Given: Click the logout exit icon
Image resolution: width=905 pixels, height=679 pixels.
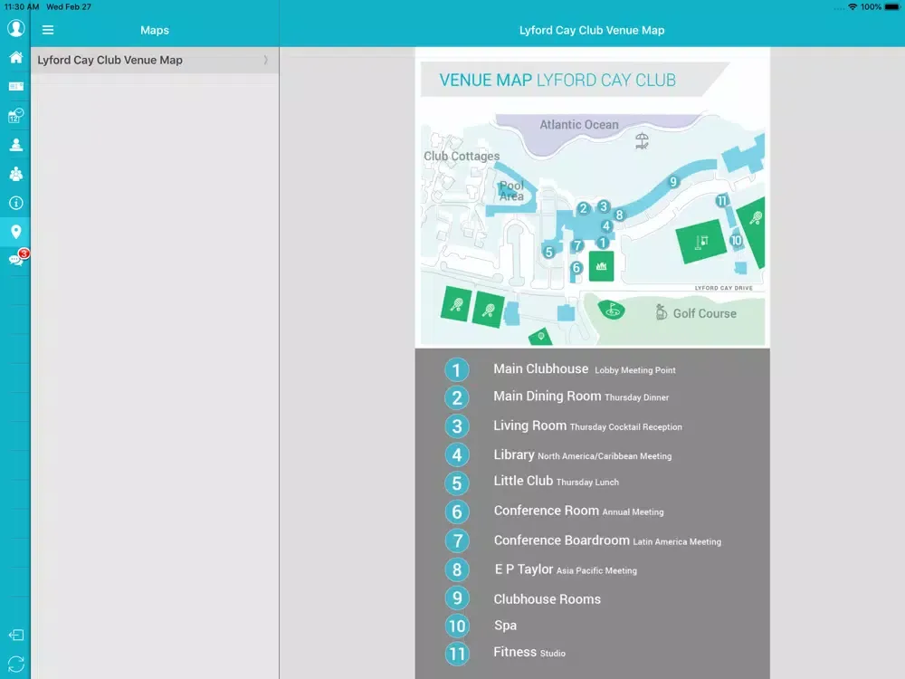Looking at the screenshot, I should (16, 636).
